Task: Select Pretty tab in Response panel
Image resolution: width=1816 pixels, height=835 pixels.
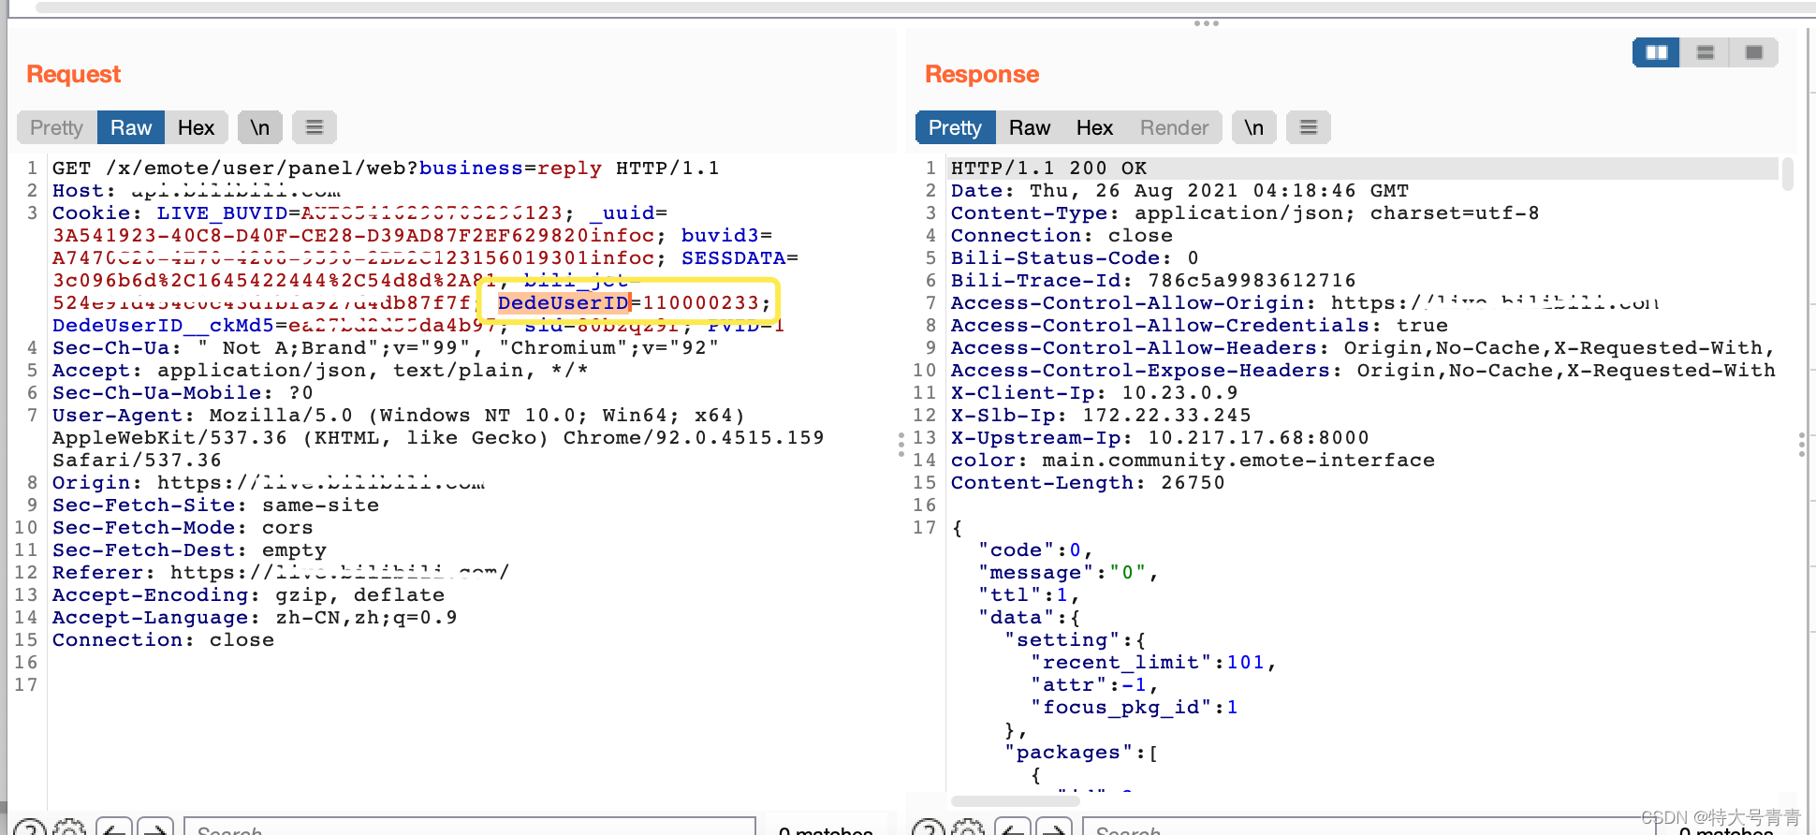Action: tap(955, 127)
